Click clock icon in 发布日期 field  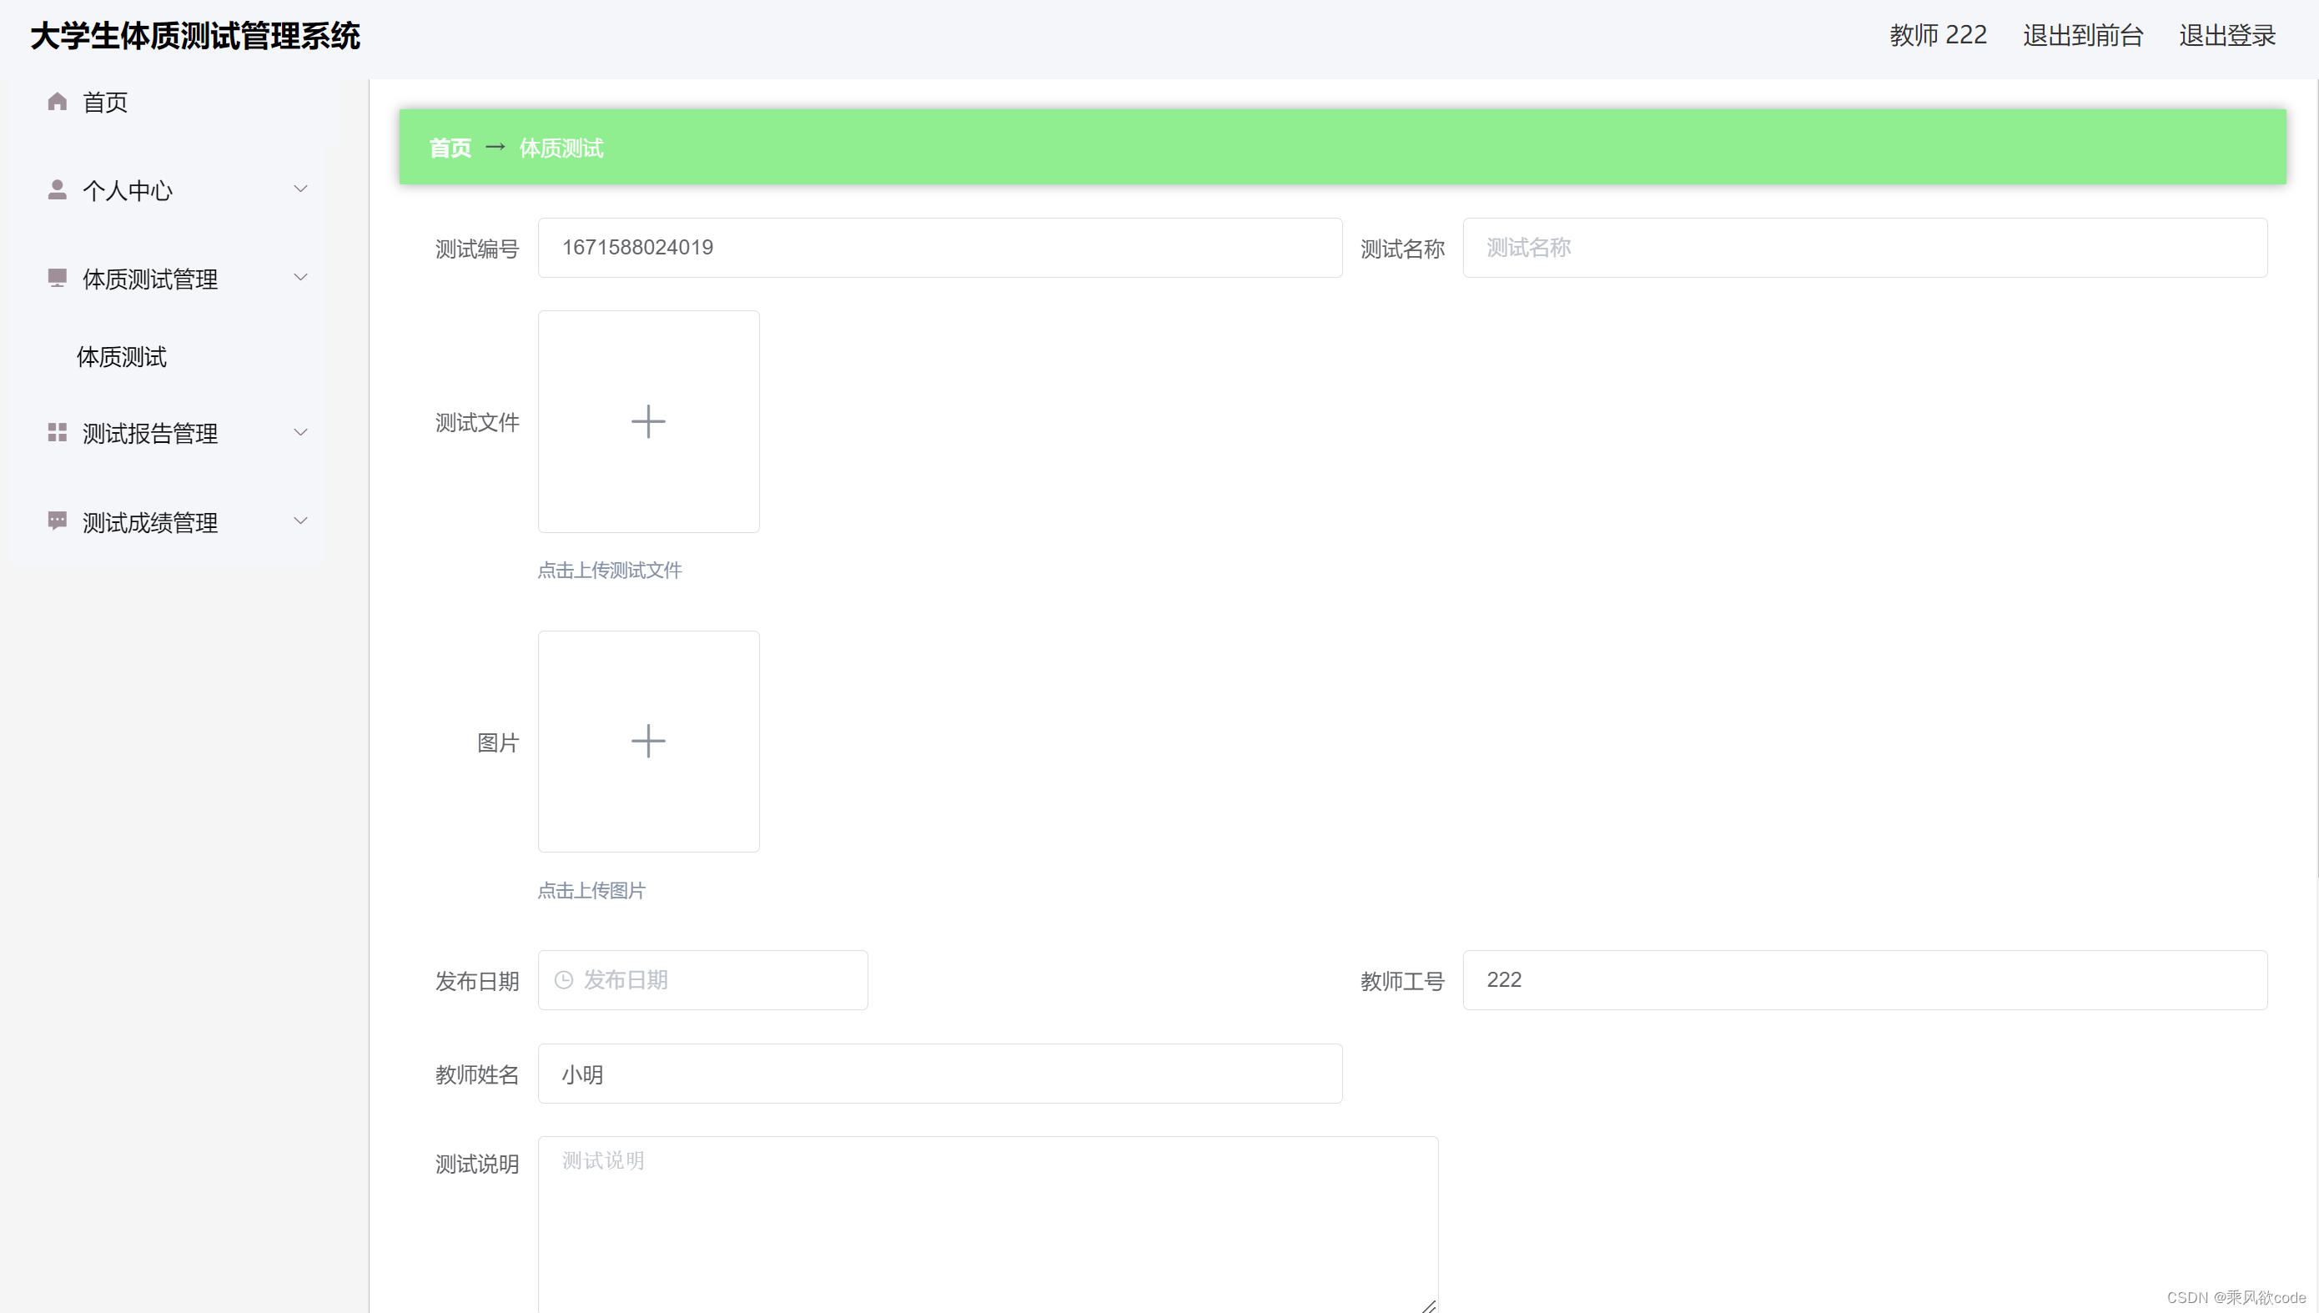564,980
